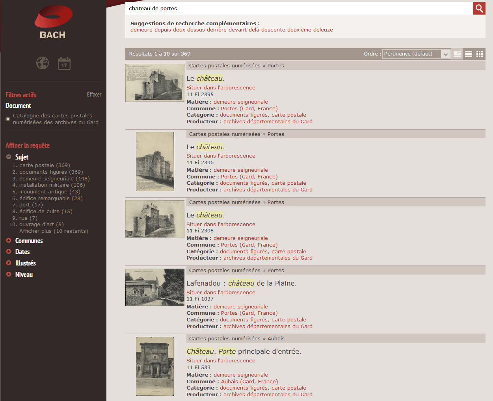The height and width of the screenshot is (401, 493).
Task: Switch results to list view layout
Action: [x=468, y=54]
